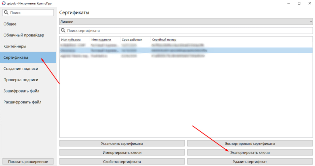
Task: Open the Создание подписи section
Action: pos(21,69)
